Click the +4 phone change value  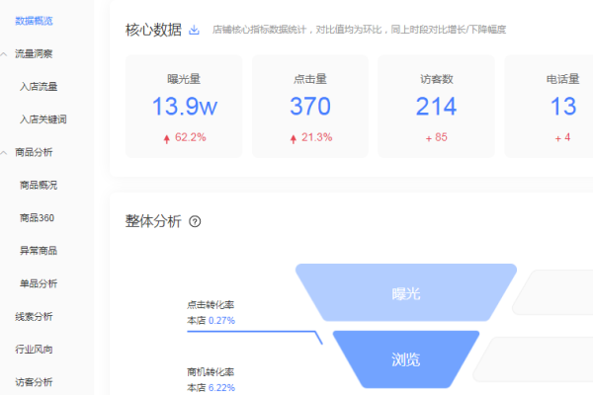point(562,137)
